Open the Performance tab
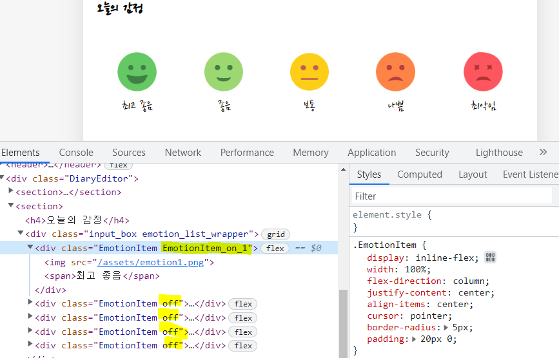The height and width of the screenshot is (358, 559). pos(247,153)
